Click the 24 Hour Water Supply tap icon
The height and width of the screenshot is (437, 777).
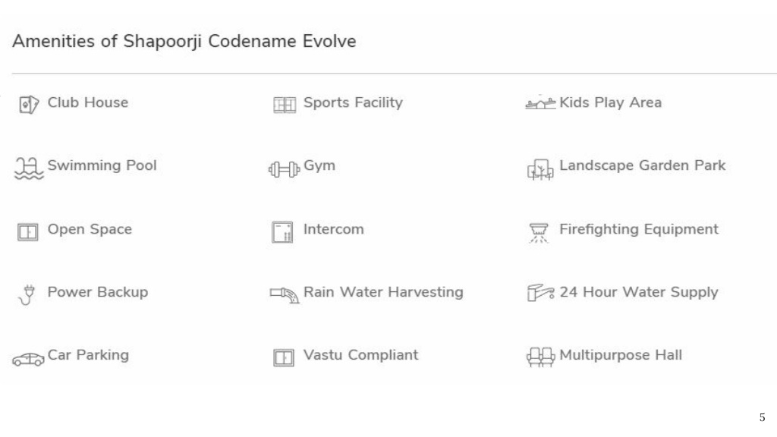coord(540,292)
